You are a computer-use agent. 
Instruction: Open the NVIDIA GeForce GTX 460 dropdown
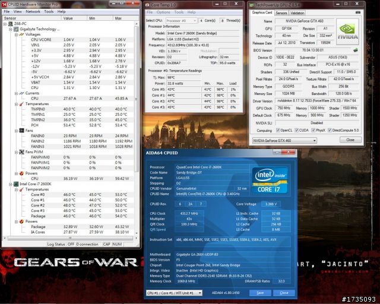click(284, 141)
